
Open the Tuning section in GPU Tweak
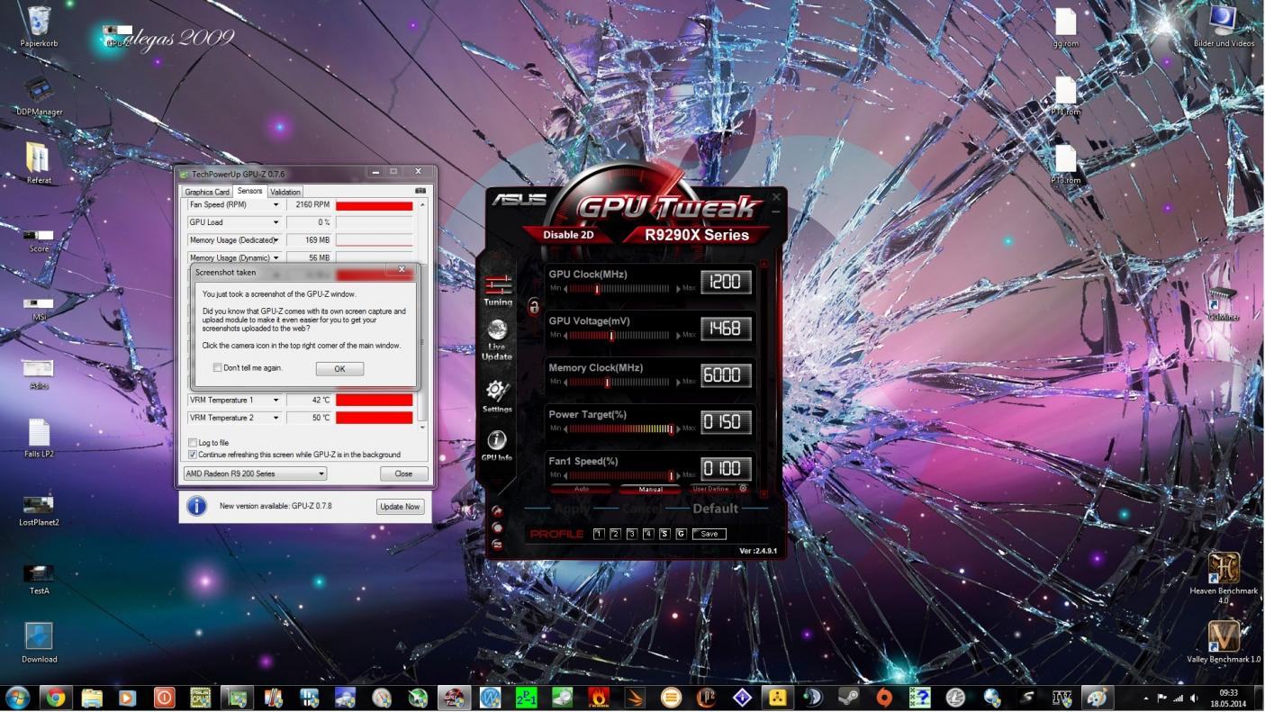tap(498, 290)
